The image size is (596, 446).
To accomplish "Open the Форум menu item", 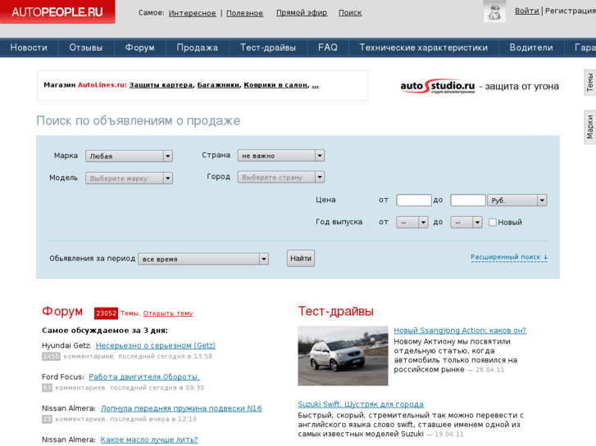I will (x=140, y=47).
